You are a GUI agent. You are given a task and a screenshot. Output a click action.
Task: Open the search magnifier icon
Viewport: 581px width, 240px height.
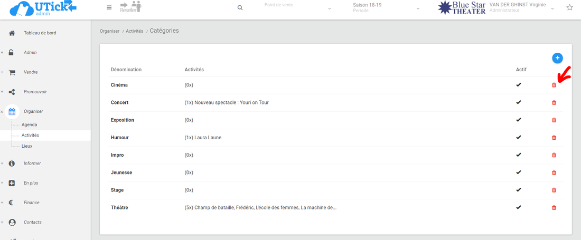pyautogui.click(x=240, y=8)
